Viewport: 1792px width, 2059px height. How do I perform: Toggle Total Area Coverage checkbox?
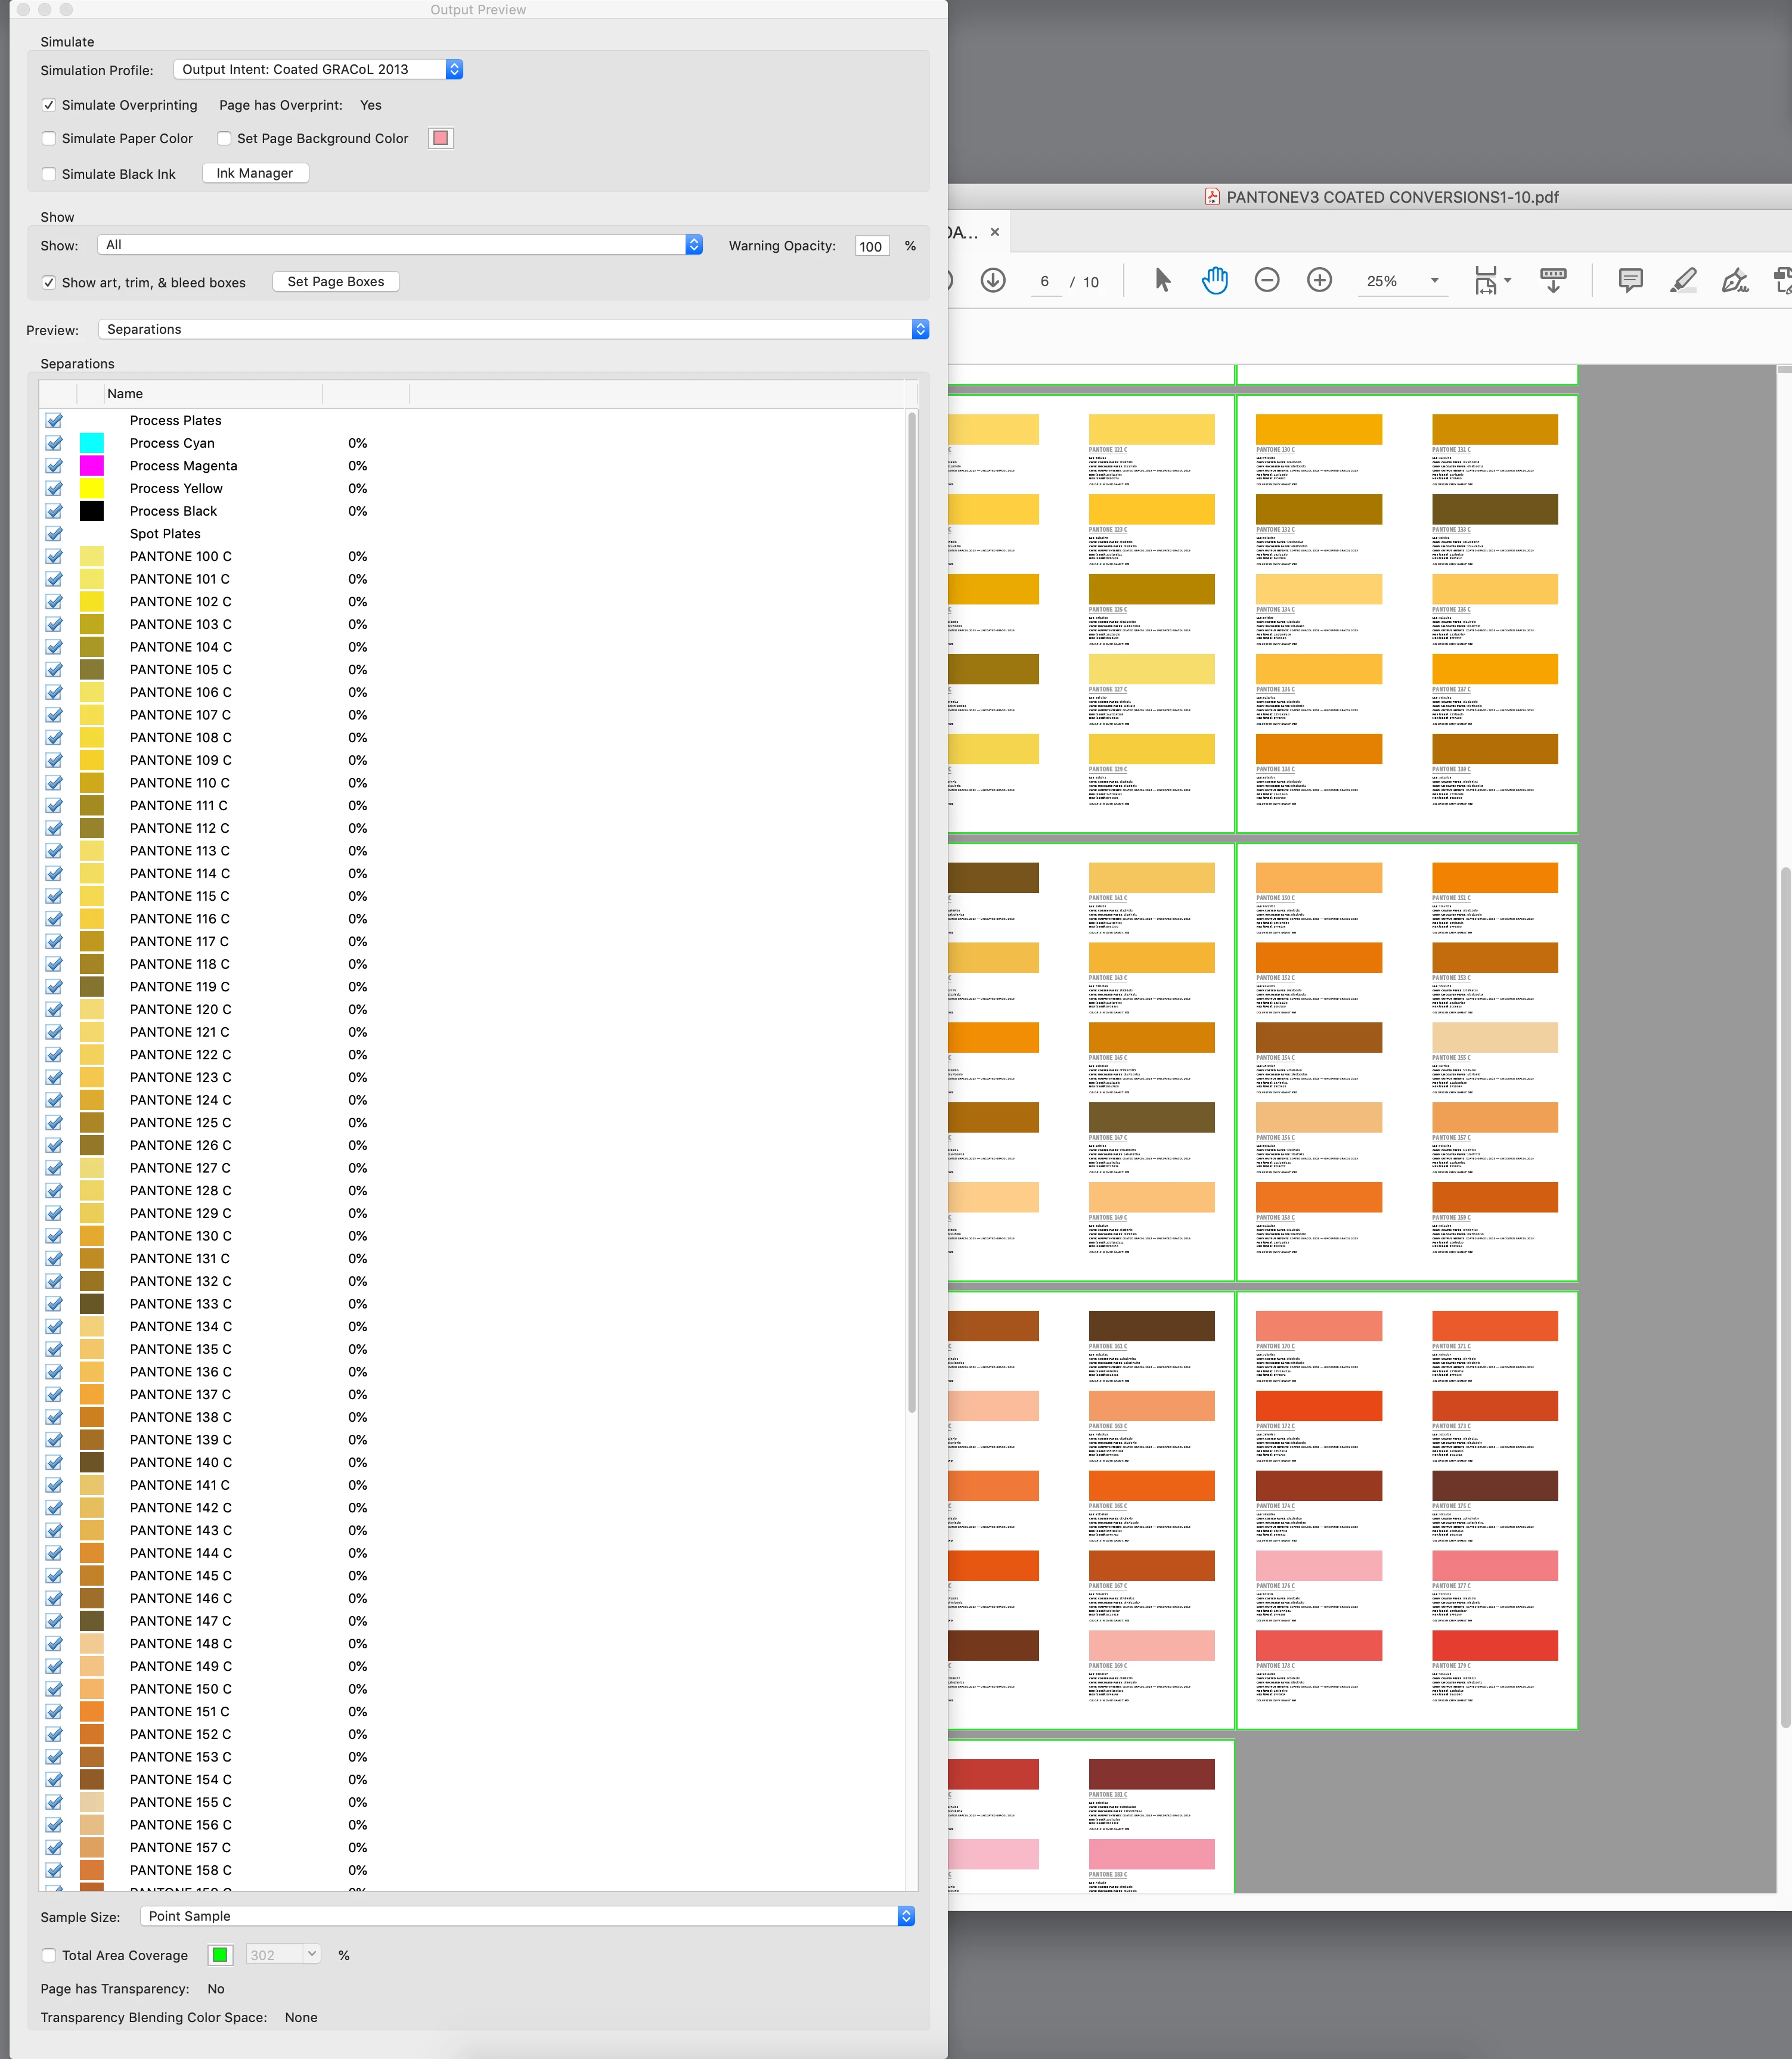(49, 1955)
